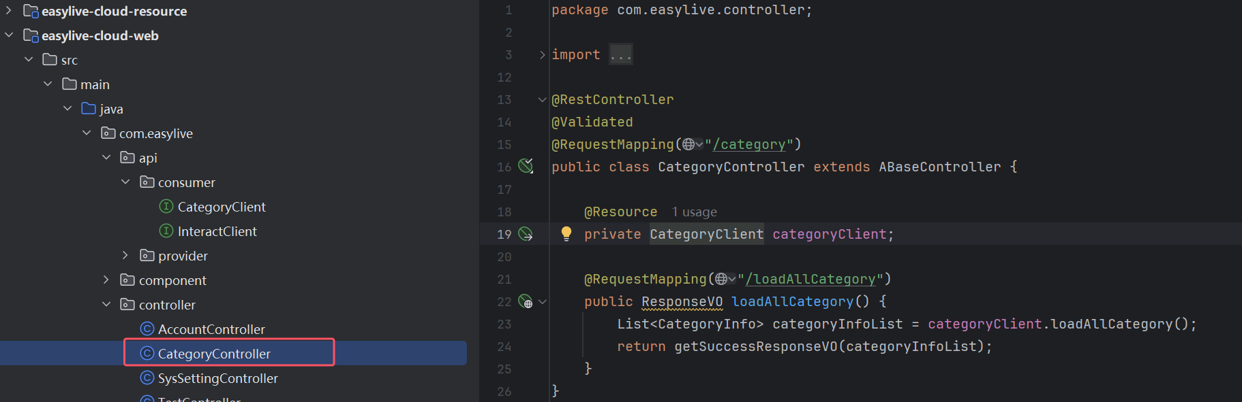The width and height of the screenshot is (1242, 402).
Task: Select SysSettingController in the project tree
Action: (218, 378)
